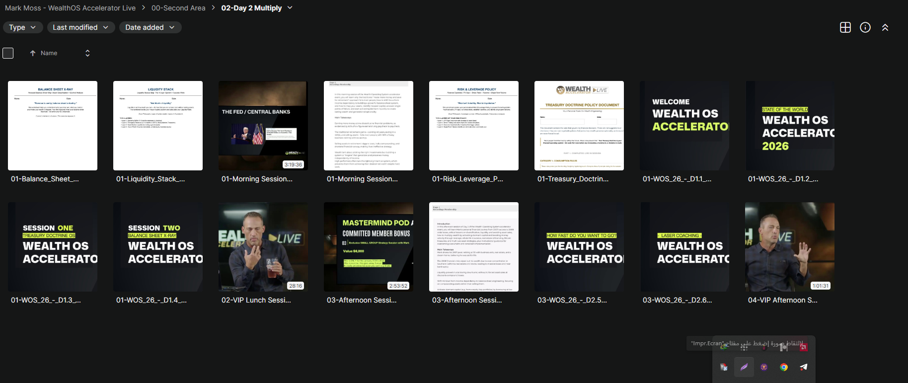Click the 01-Liquidity_Stack_... file name
Screen dimensions: 908x383
[151, 179]
